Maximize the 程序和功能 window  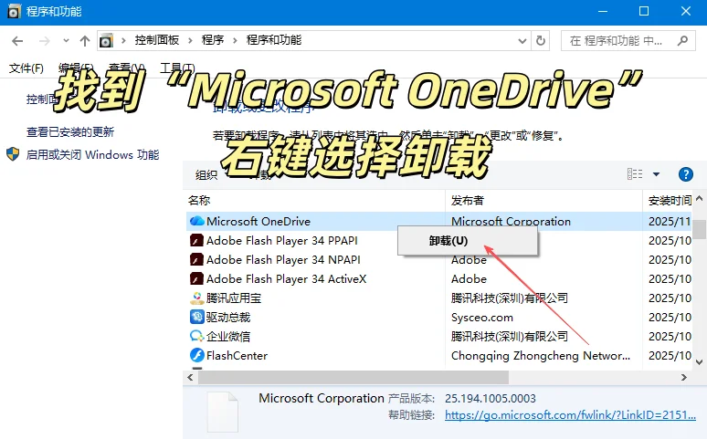(x=644, y=11)
